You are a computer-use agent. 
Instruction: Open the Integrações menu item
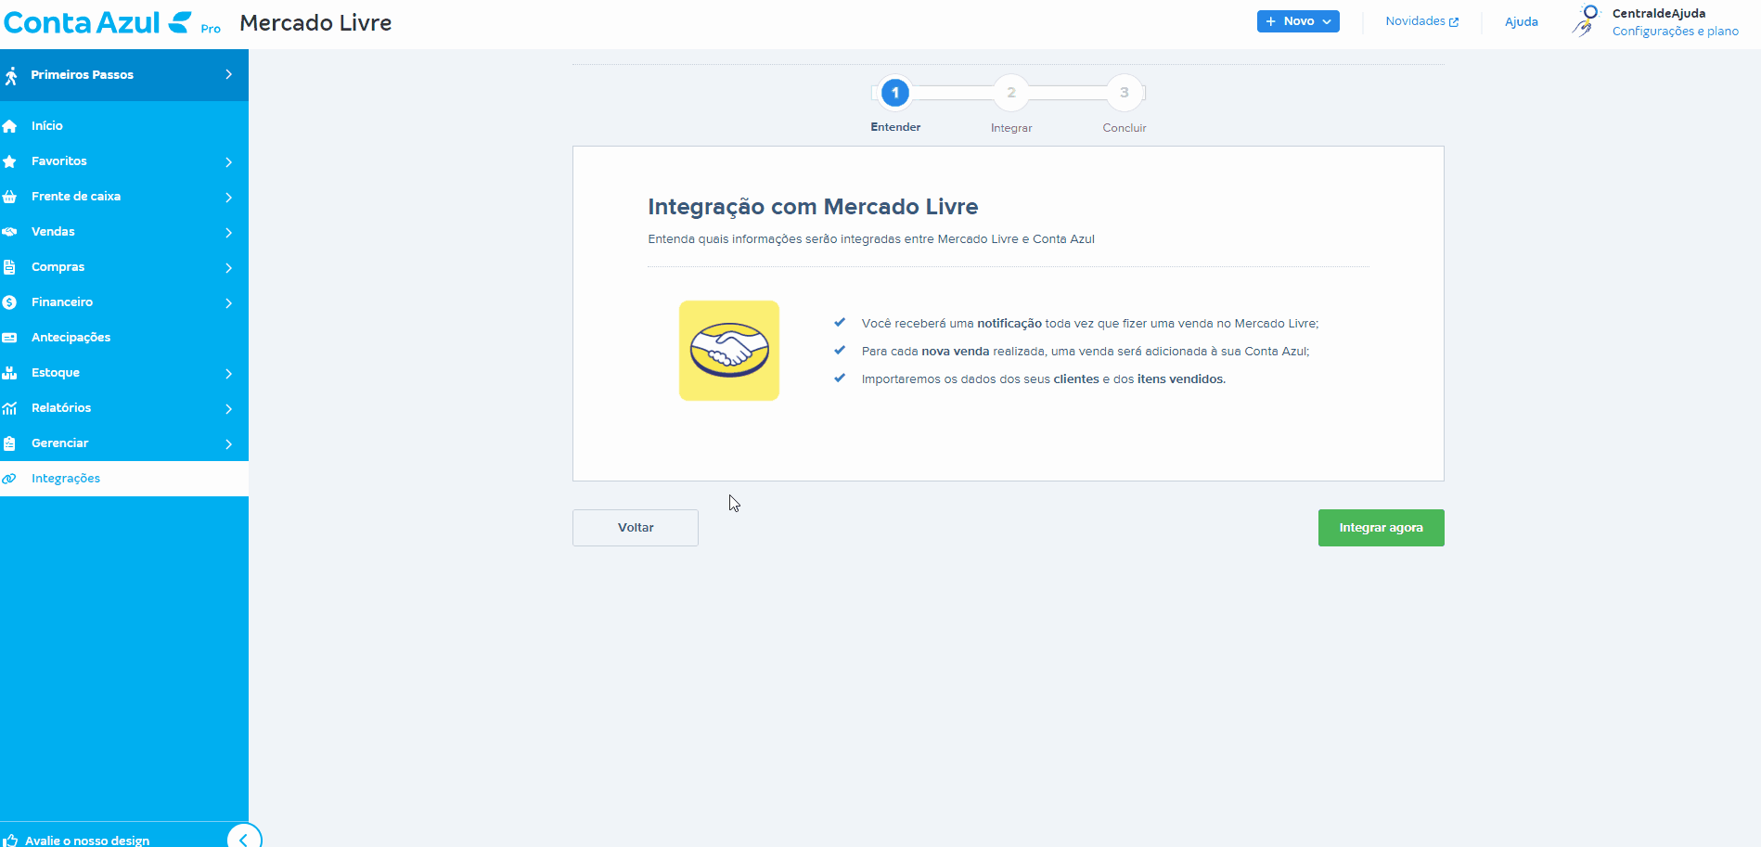coord(66,479)
